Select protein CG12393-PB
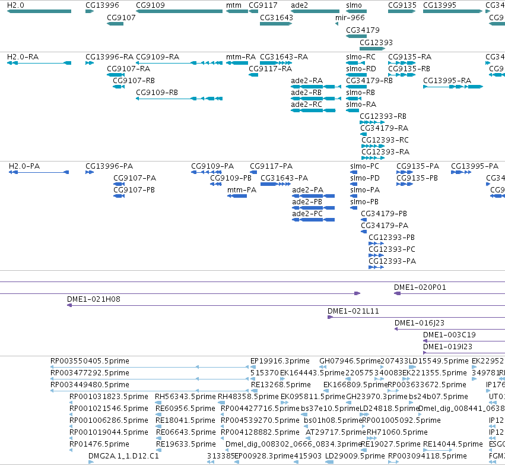 pyautogui.click(x=376, y=243)
